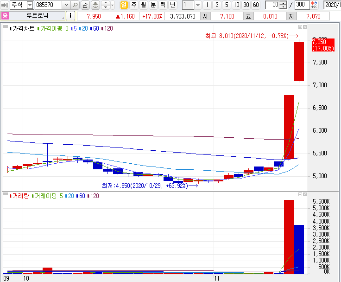This screenshot has height=282, width=341.
Task: Click the date field starting 2020/1
Action: click(332, 5)
